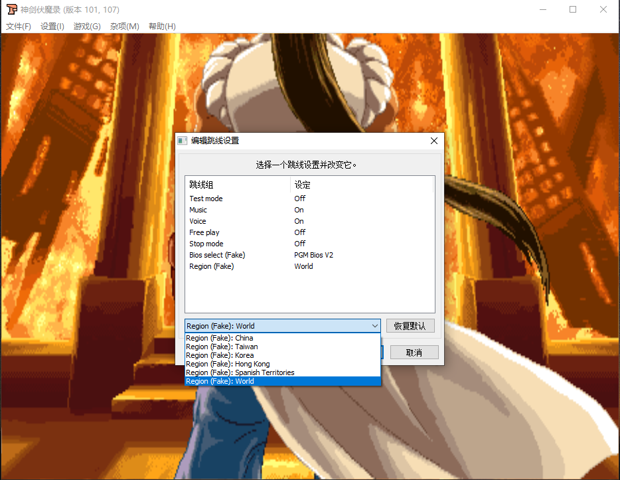Open the 游戏(G) menu
Screen dimensions: 620x480
(x=87, y=26)
